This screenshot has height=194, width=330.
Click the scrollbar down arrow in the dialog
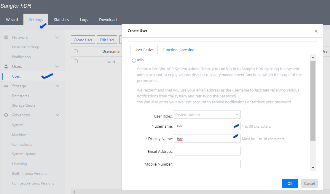click(x=313, y=168)
